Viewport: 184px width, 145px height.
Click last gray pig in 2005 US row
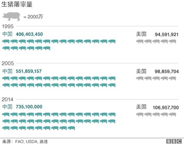pyautogui.click(x=173, y=78)
